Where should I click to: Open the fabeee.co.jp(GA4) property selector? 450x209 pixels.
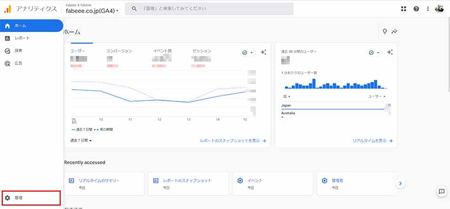pos(92,11)
